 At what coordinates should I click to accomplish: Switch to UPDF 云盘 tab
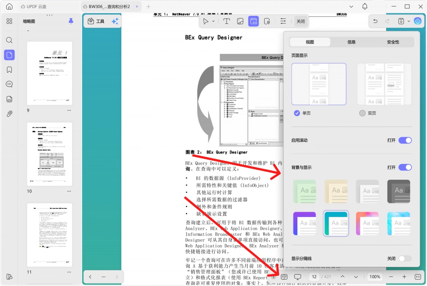pos(34,7)
